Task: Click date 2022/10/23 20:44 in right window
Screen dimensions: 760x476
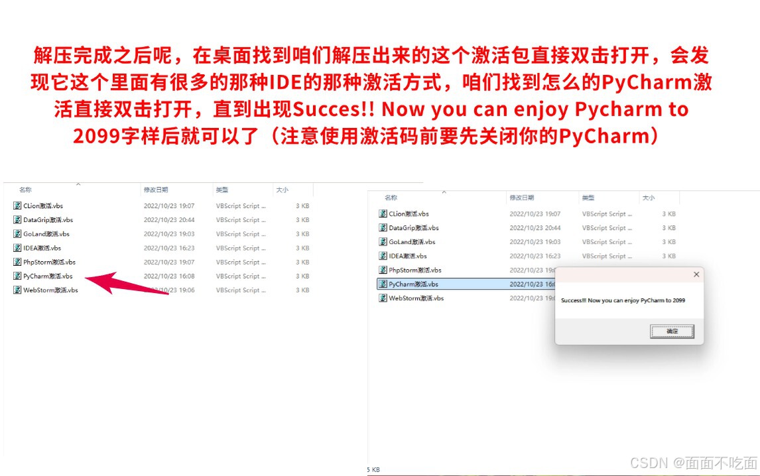Action: 535,227
